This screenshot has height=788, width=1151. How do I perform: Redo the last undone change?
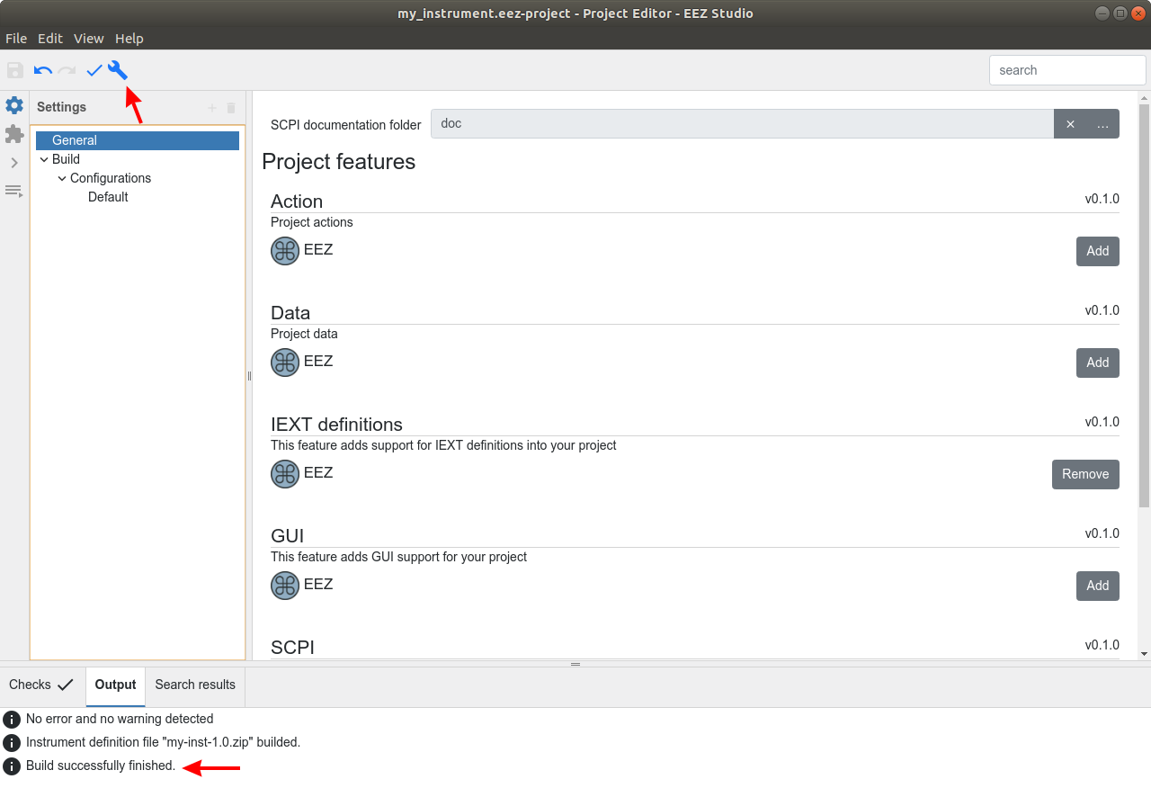(67, 70)
